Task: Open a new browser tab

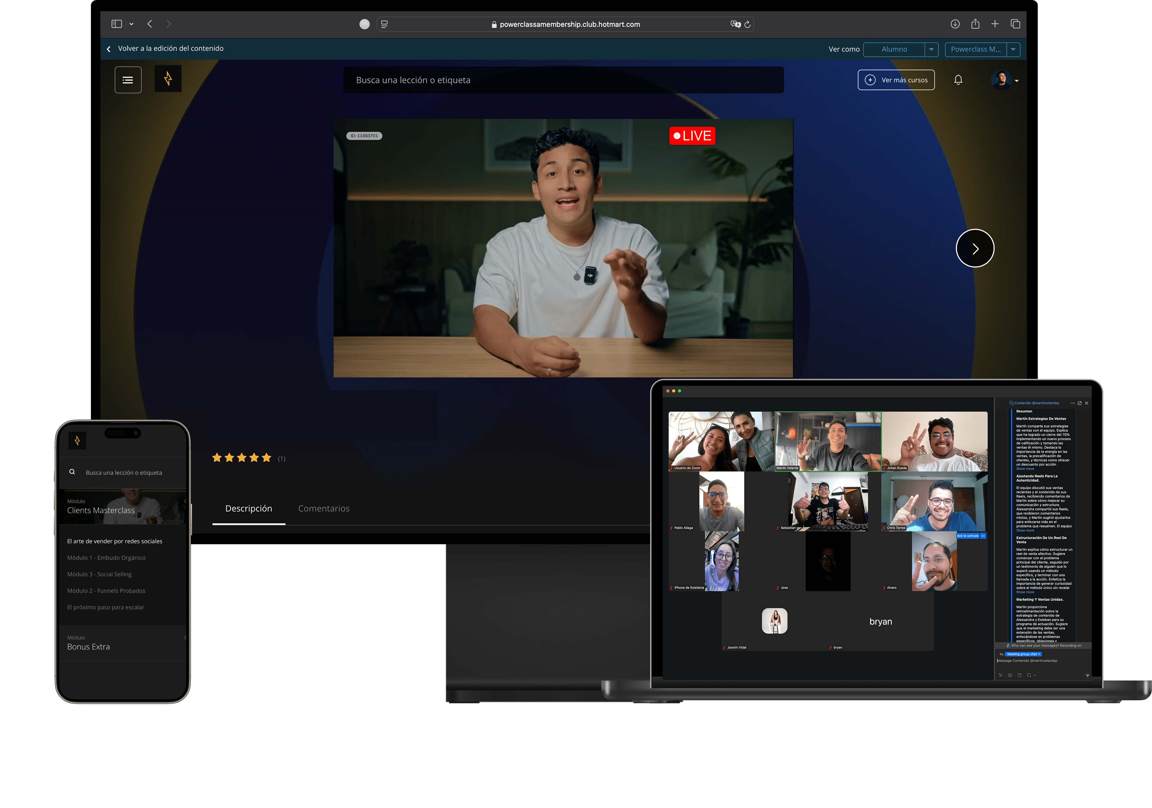Action: [x=995, y=24]
